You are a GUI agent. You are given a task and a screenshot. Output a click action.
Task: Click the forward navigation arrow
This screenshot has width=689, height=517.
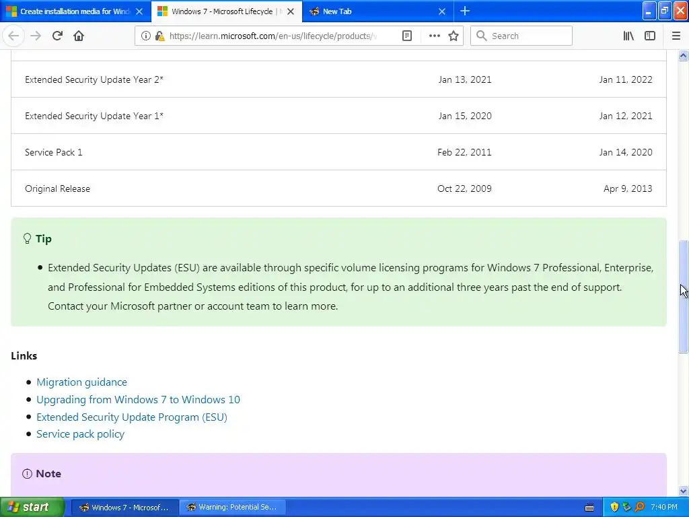point(36,36)
